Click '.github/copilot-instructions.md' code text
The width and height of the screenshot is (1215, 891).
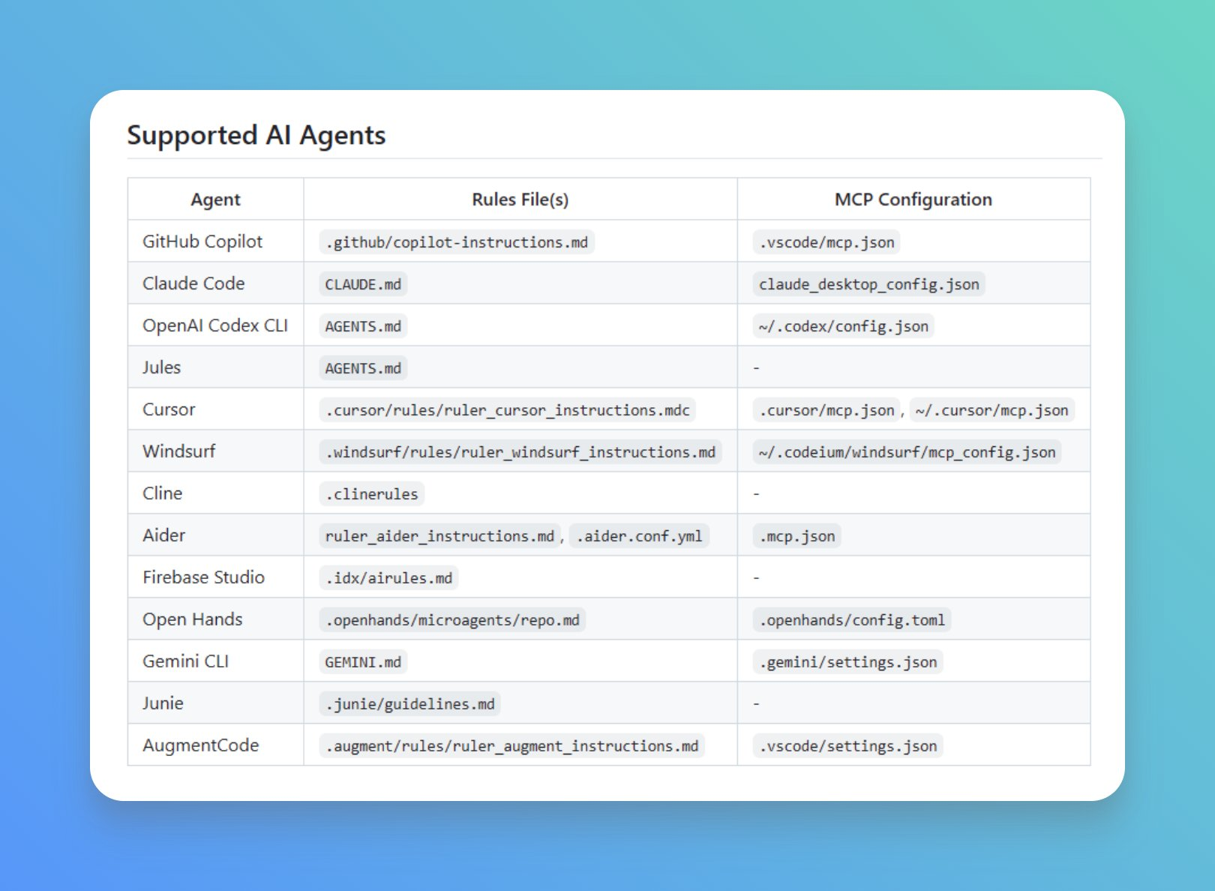457,242
